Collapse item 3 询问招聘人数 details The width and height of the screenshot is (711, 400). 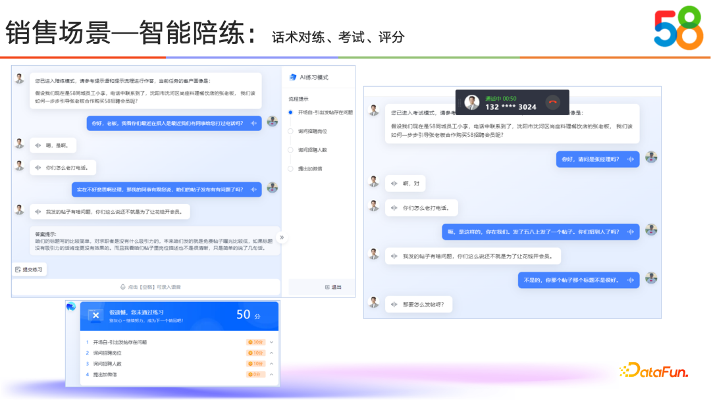pyautogui.click(x=271, y=363)
